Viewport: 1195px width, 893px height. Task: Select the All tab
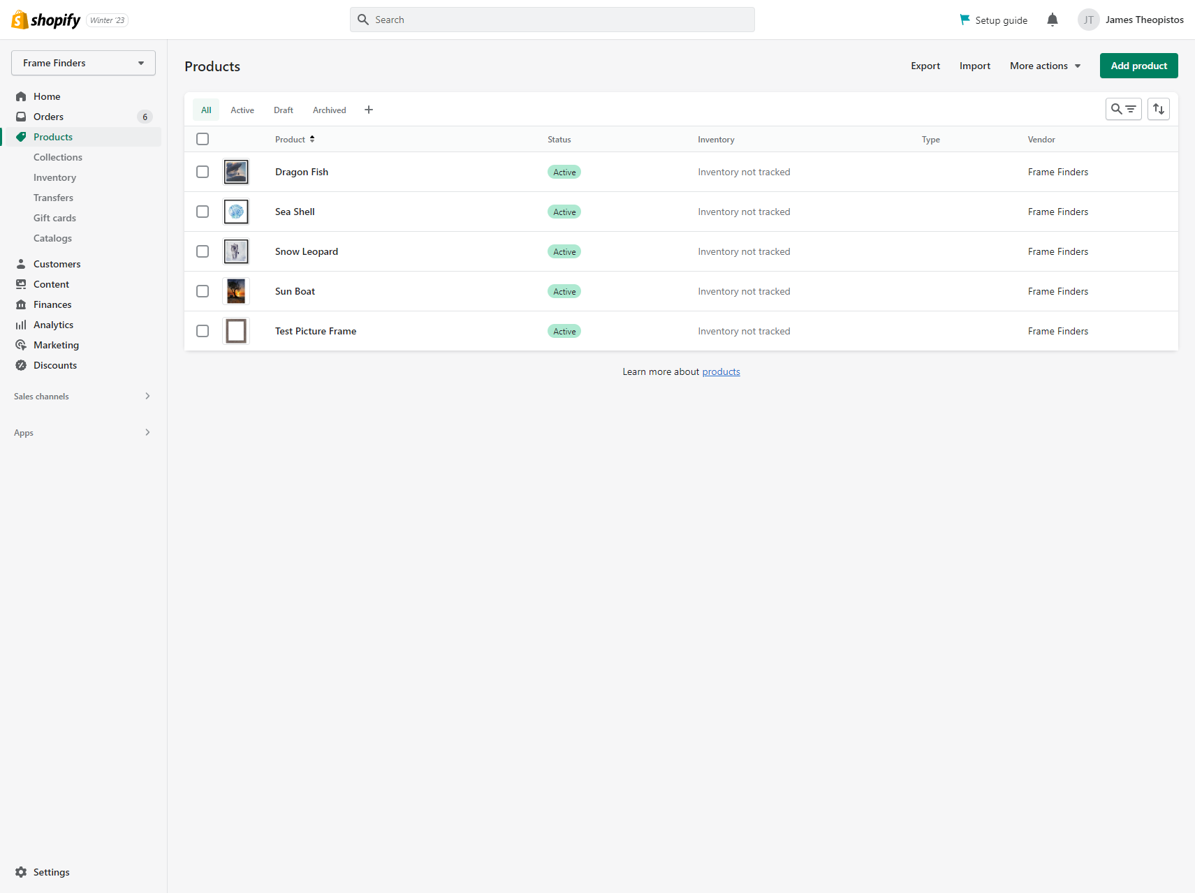[206, 110]
